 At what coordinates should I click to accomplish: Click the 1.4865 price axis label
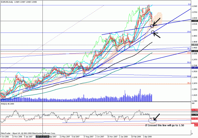click(x=195, y=36)
